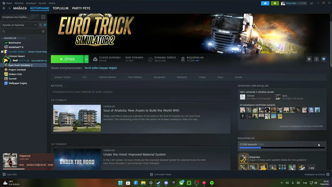This screenshot has height=187, width=332.
Task: Go to Tartışmalar discussions link
Action: [160, 77]
